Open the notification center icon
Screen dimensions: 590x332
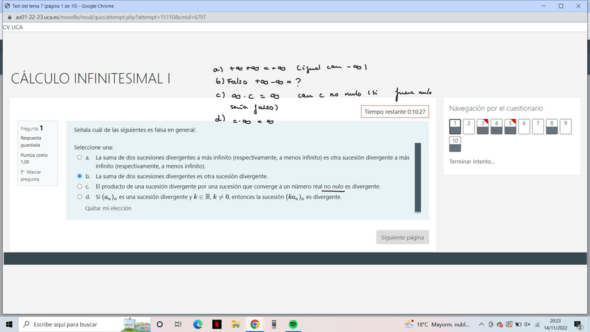(579, 324)
